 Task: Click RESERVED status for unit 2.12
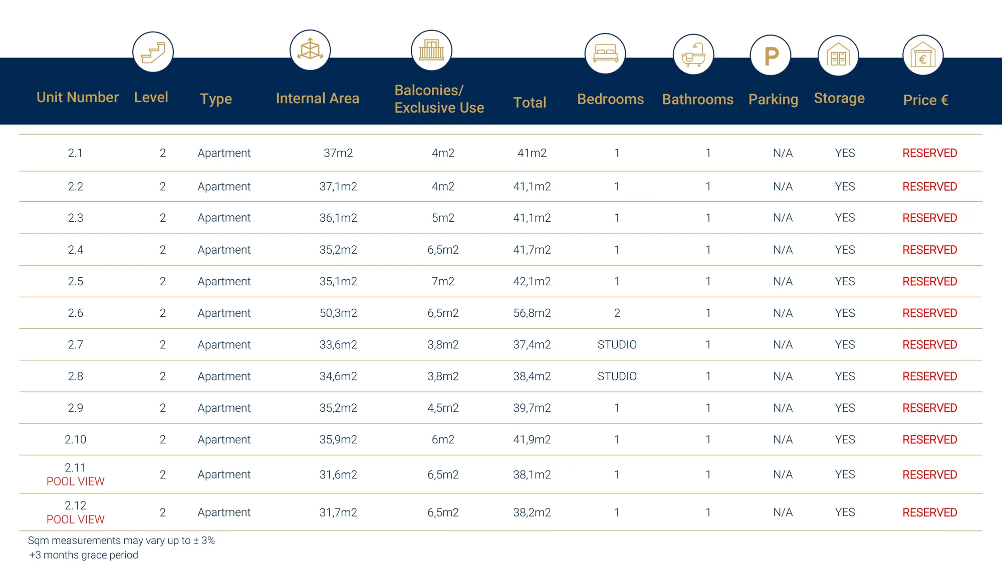929,512
